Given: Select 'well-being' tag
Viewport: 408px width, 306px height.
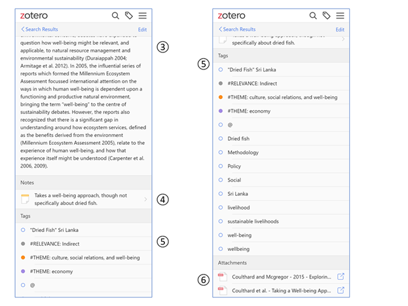Looking at the screenshot, I should [240, 235].
